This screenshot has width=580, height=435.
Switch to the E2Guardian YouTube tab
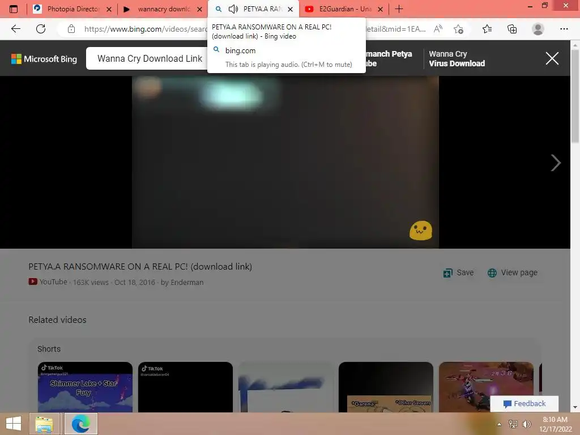pyautogui.click(x=344, y=9)
